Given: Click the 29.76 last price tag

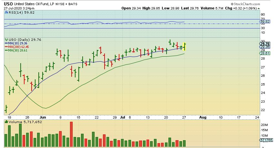Looking at the screenshot, I should 265,44.
